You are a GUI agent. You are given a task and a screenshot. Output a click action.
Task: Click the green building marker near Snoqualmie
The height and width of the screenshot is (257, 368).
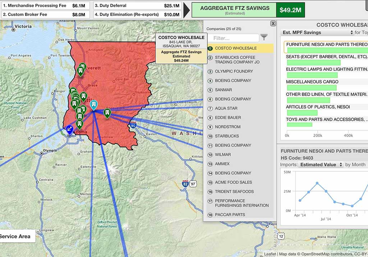pos(107,113)
